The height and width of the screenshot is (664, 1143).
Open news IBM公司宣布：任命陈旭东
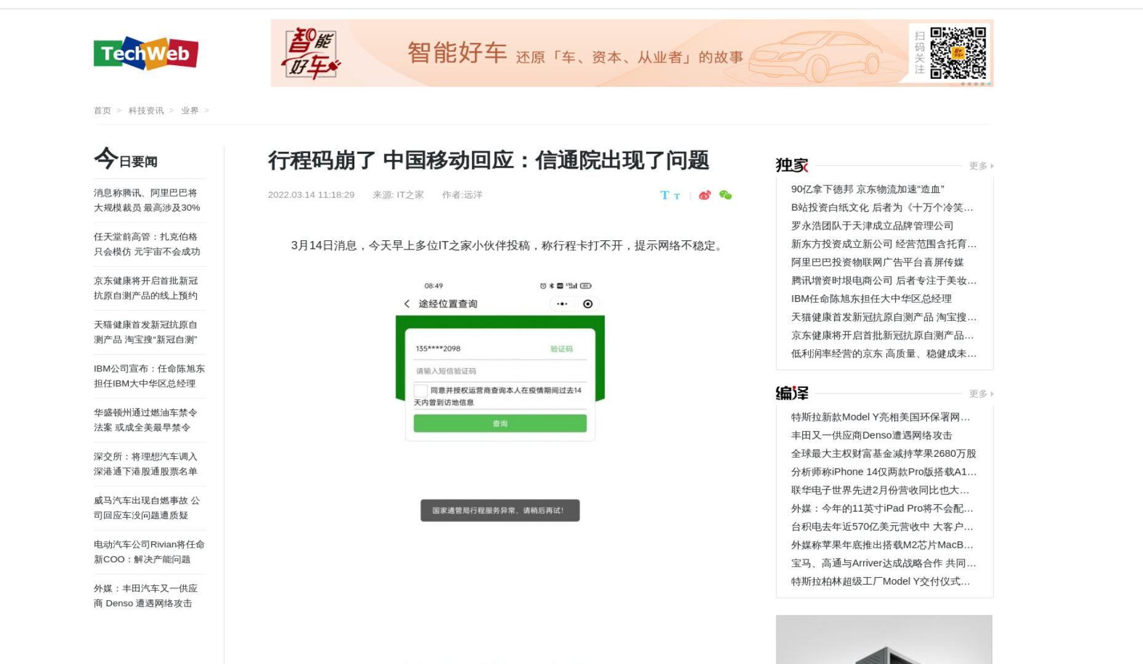(x=149, y=376)
